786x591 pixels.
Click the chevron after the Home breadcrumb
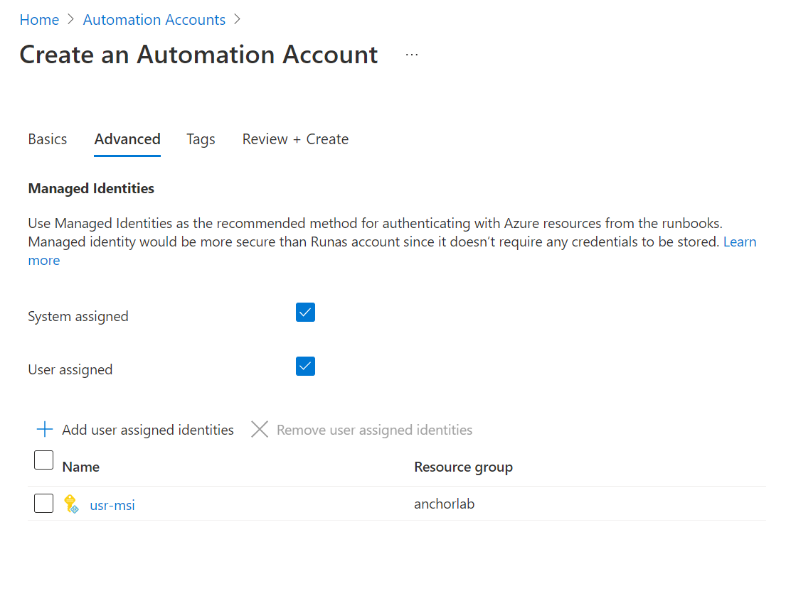(x=70, y=19)
